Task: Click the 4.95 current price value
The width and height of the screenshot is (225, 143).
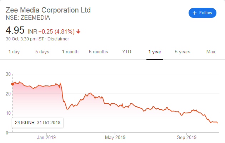Action: pos(15,30)
